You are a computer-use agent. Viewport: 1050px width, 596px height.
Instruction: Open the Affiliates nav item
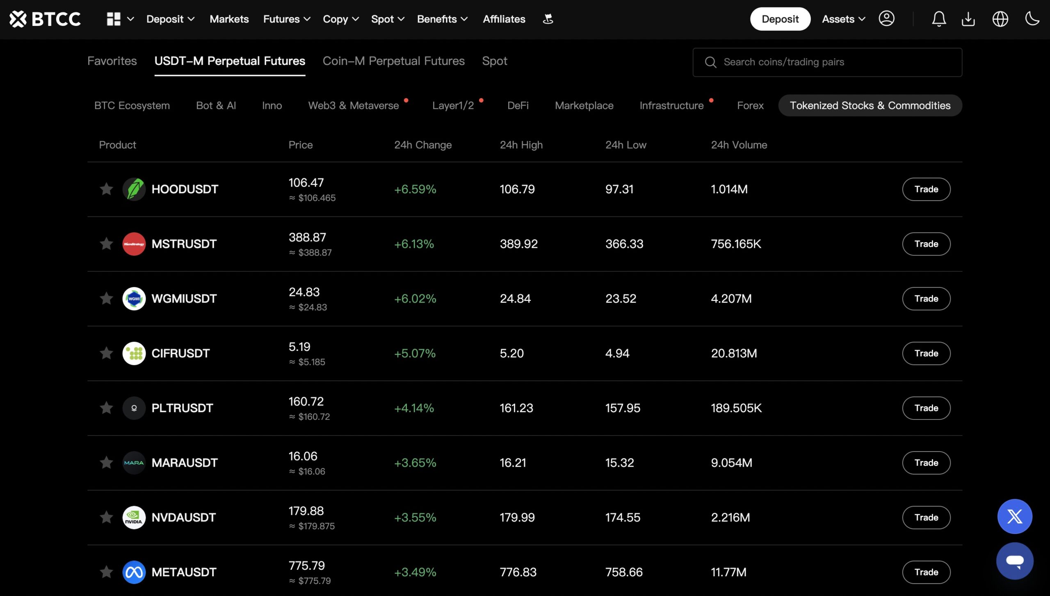504,19
